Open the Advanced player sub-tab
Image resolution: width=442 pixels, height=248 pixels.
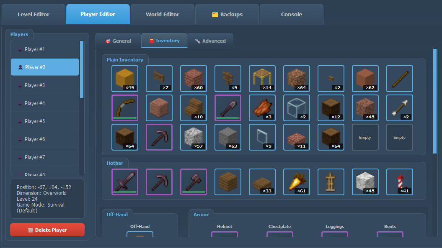click(x=210, y=41)
